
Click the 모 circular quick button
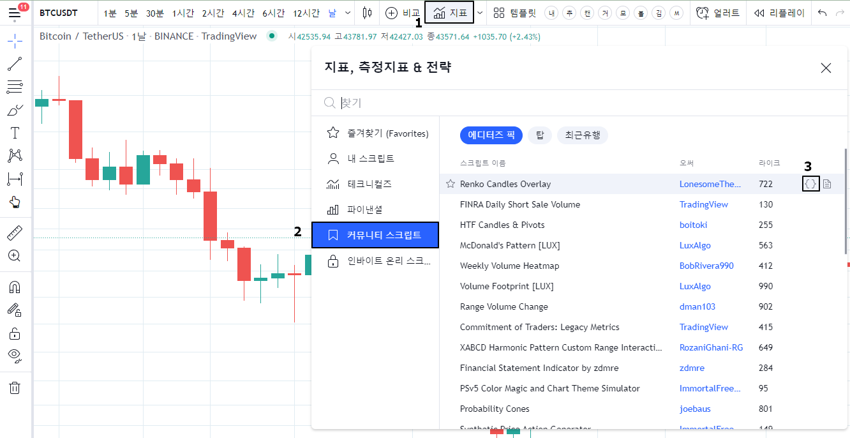coord(623,13)
